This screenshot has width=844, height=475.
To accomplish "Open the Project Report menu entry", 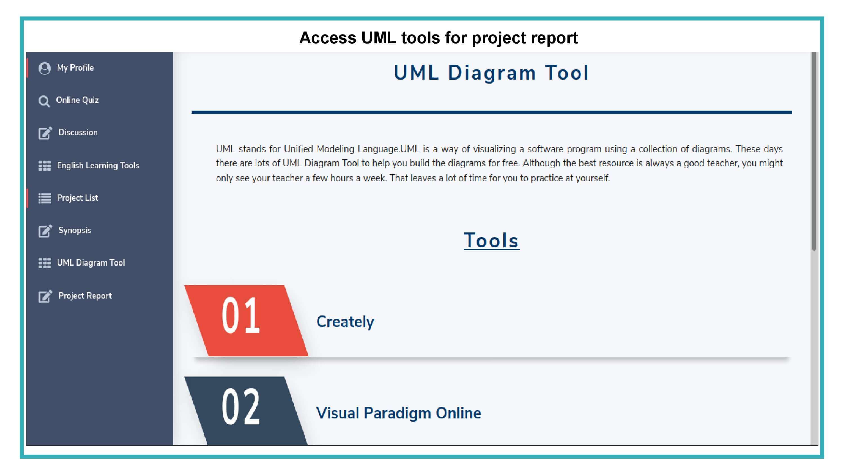I will pos(85,296).
